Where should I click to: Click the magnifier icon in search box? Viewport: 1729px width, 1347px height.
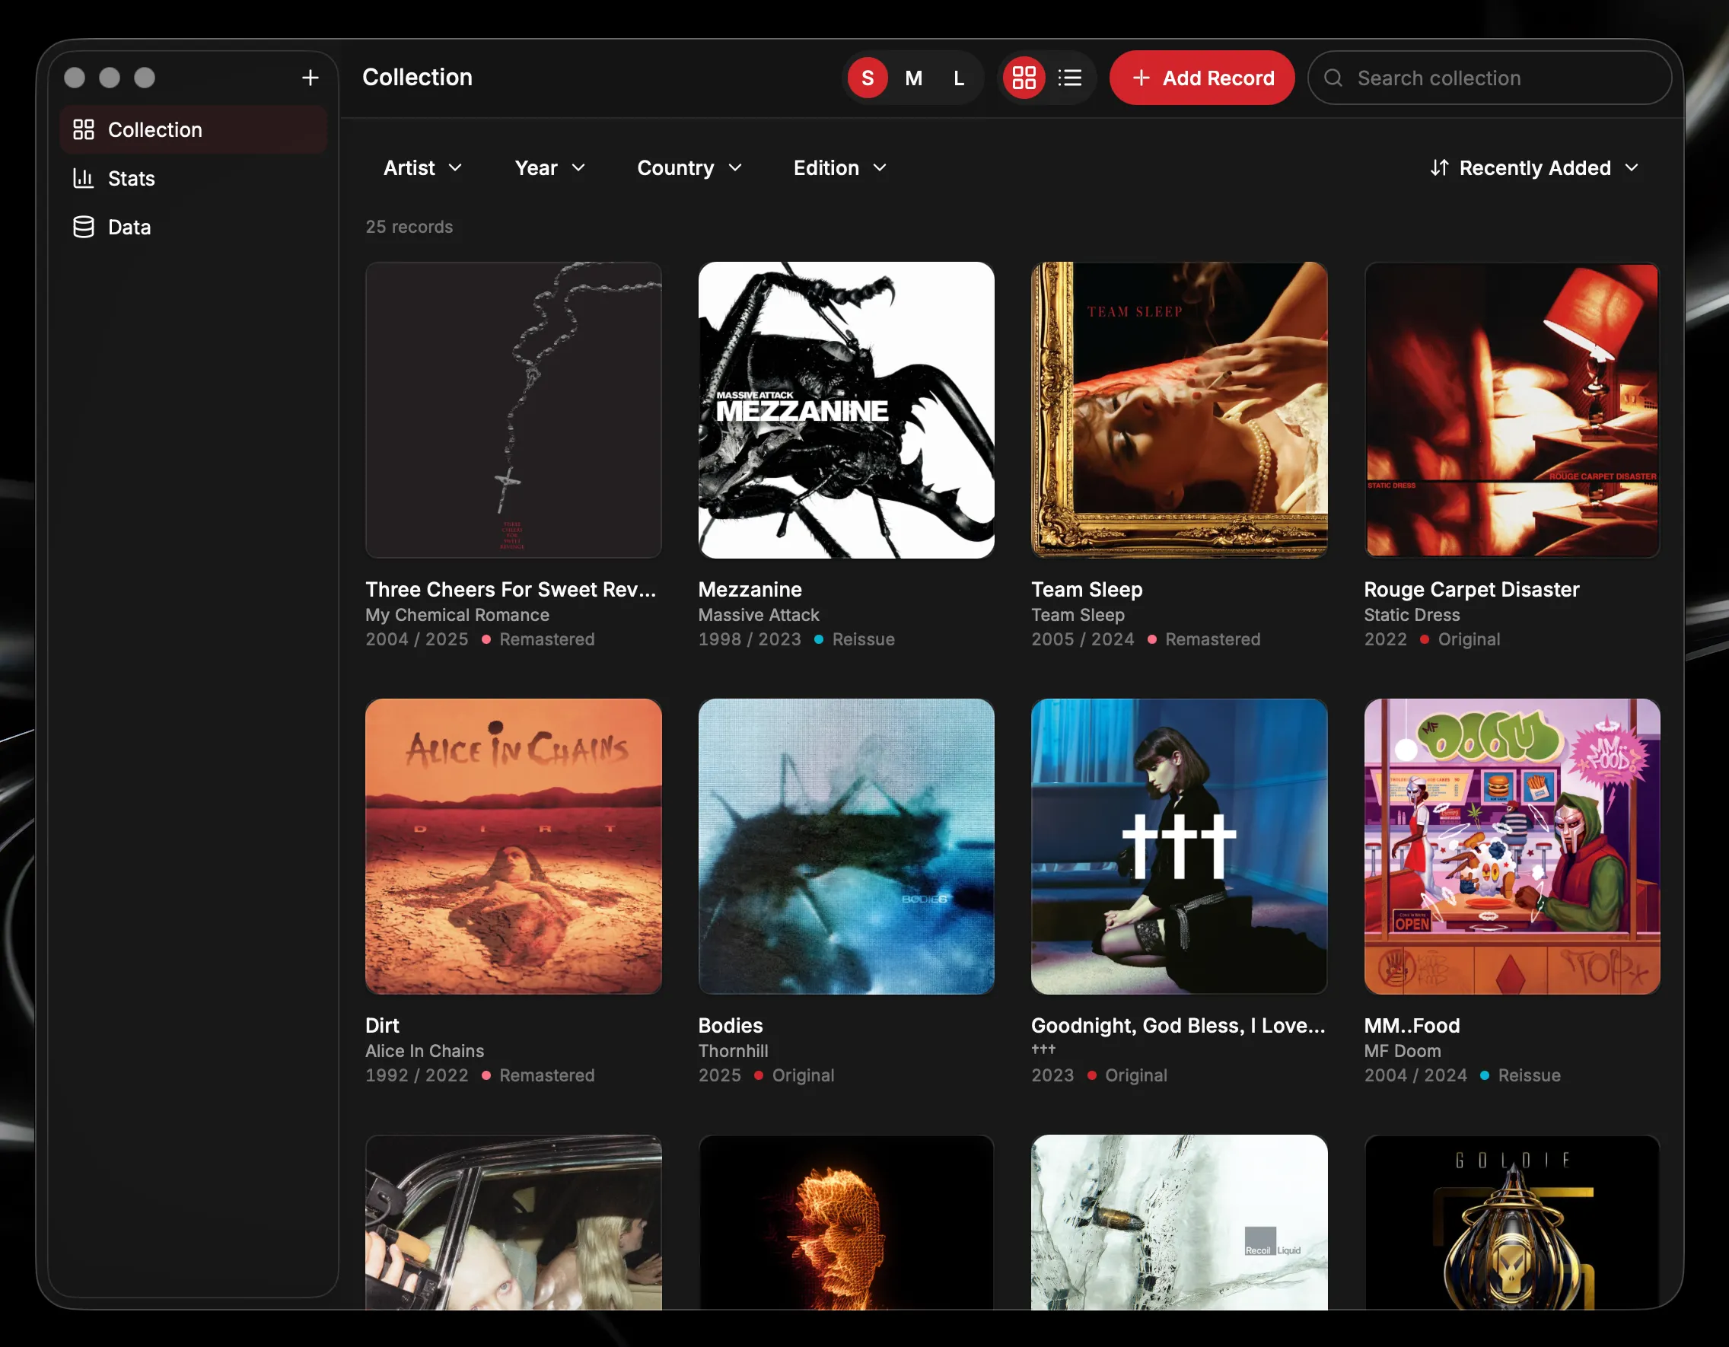1333,78
